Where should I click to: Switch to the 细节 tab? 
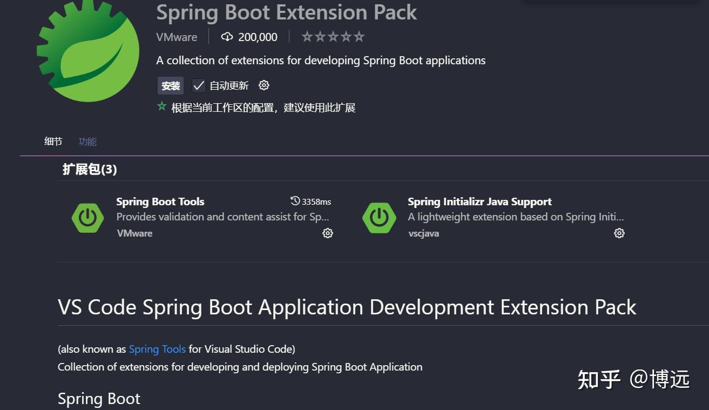click(53, 142)
